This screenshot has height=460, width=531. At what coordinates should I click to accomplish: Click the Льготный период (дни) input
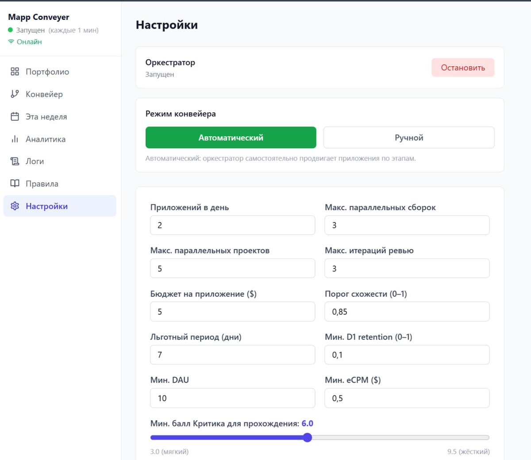coord(233,355)
